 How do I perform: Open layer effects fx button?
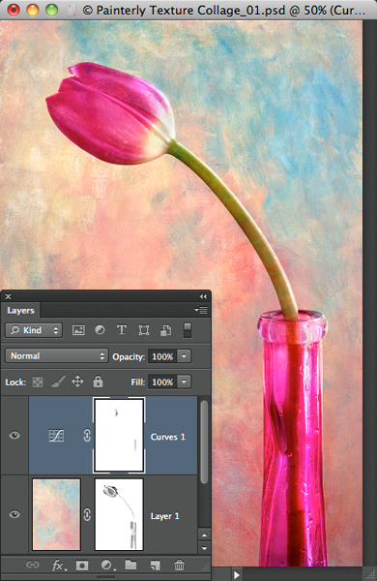[59, 566]
